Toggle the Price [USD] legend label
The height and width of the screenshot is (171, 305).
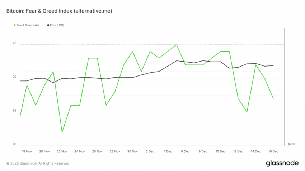tap(57, 25)
